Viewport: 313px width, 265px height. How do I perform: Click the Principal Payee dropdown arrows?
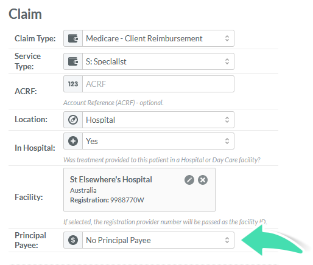[227, 240]
